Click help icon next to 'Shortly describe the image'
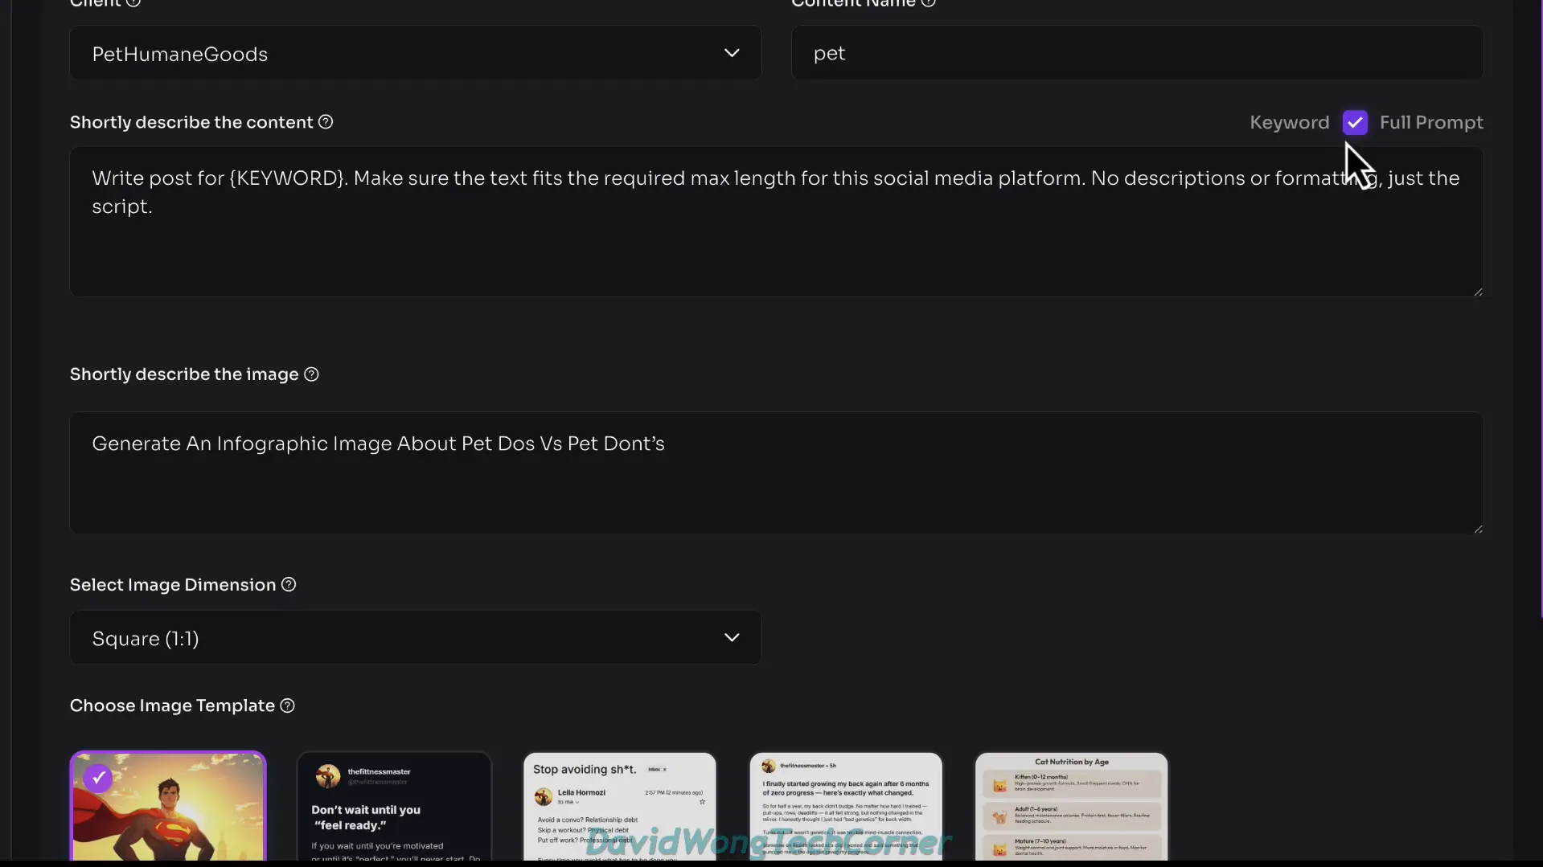Screen dimensions: 1543x867 (x=311, y=374)
